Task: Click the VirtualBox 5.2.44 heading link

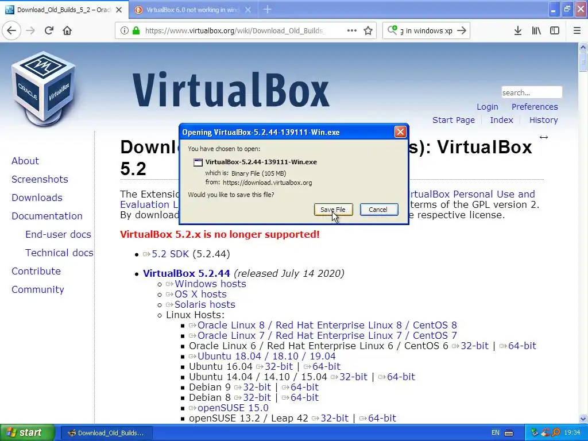Action: click(x=187, y=273)
